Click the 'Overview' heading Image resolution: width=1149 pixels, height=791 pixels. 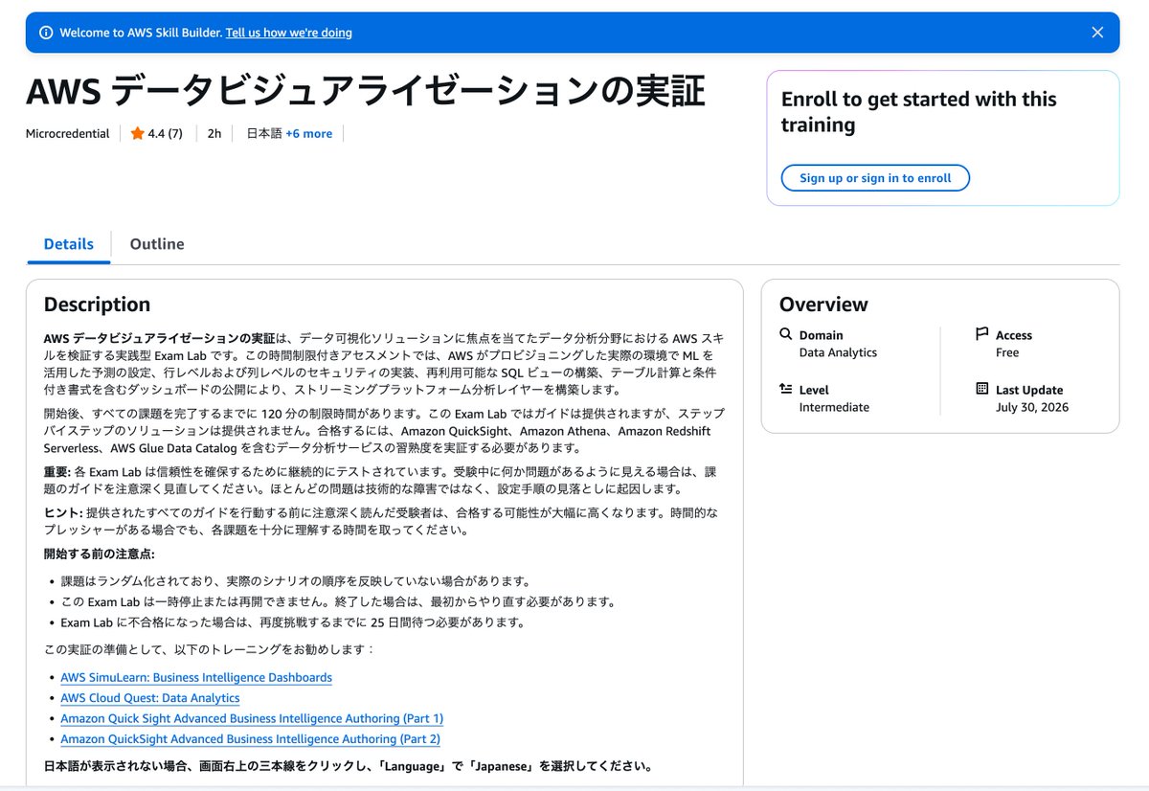point(823,305)
